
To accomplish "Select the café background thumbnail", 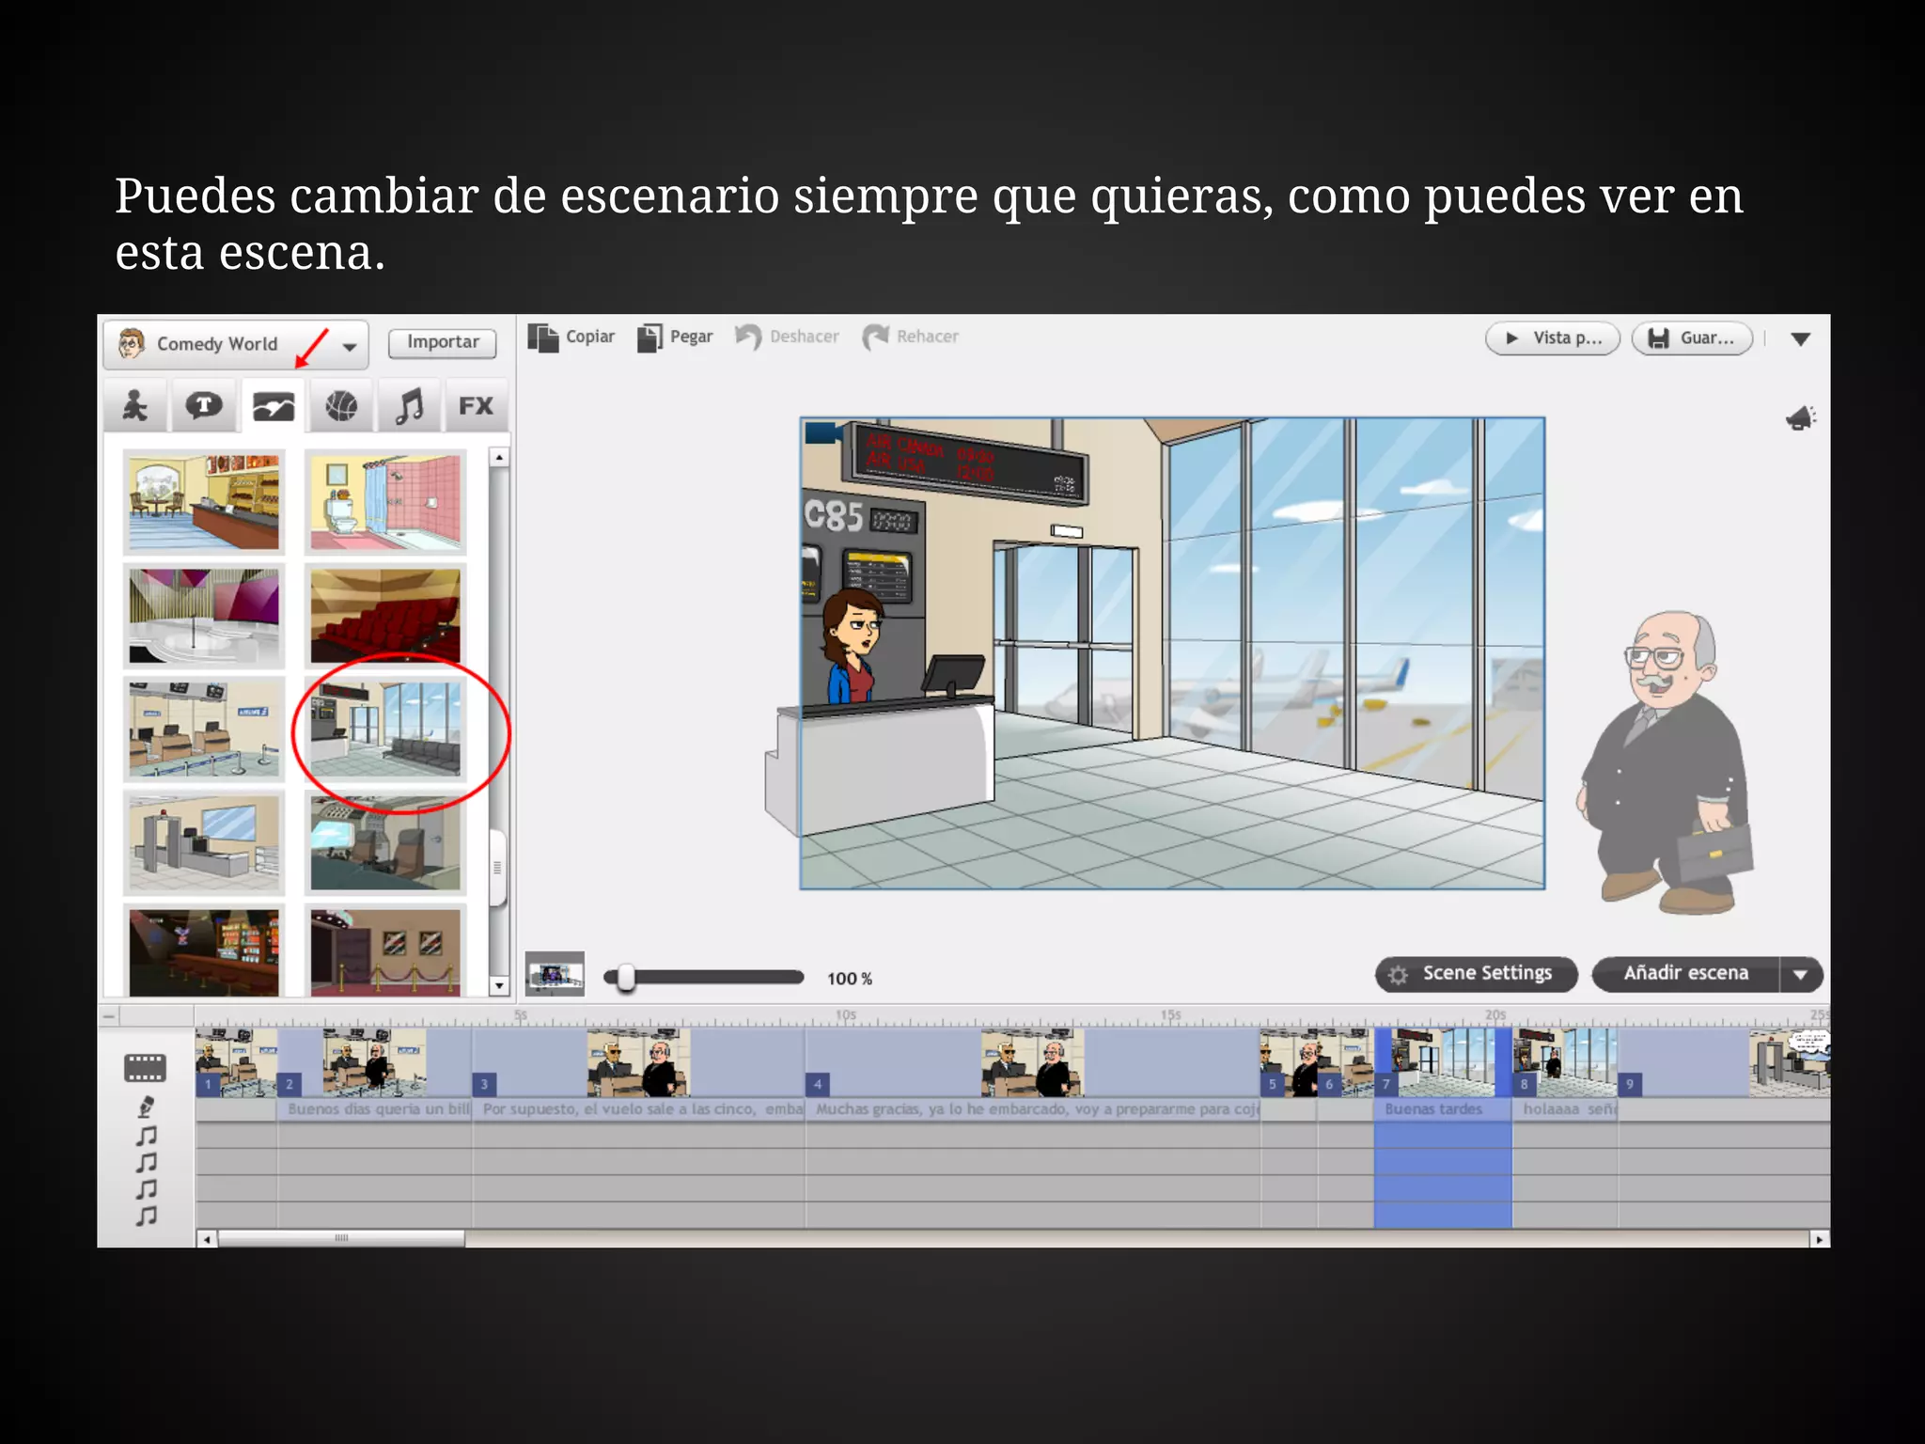I will 204,502.
